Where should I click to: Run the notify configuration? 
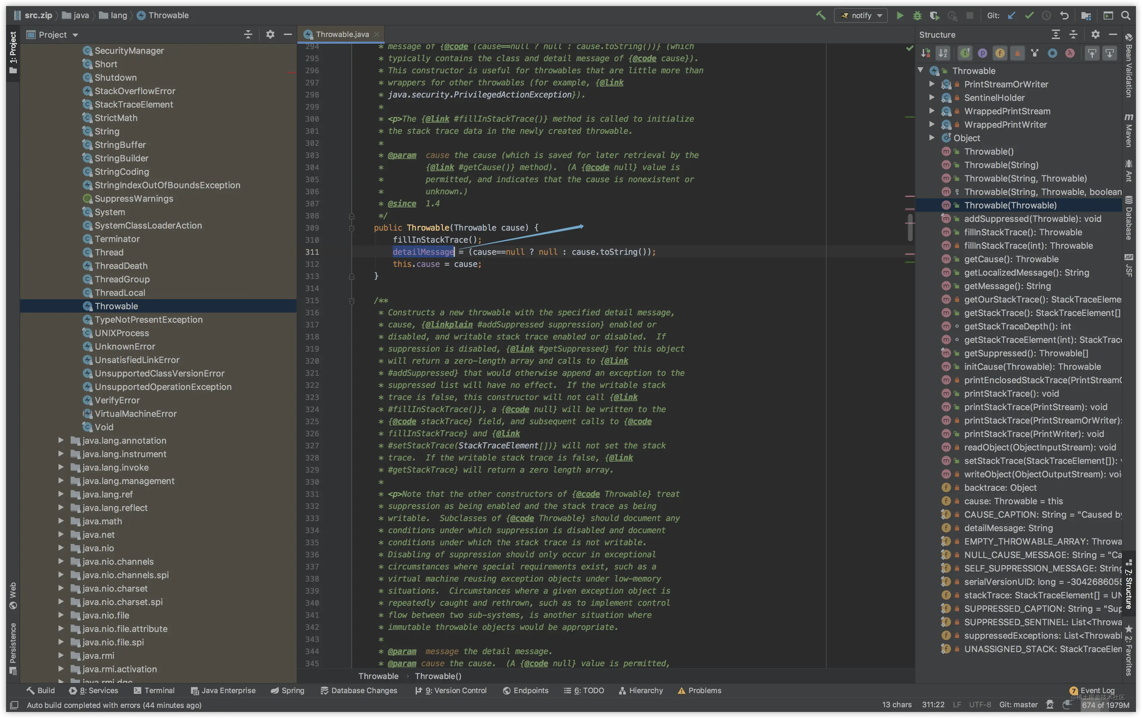(x=899, y=15)
